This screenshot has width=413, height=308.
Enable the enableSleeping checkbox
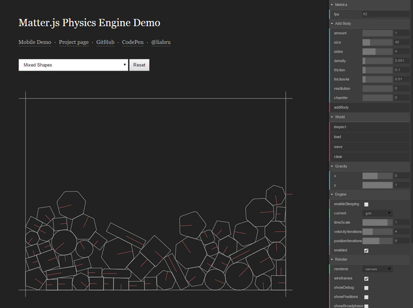(x=366, y=204)
